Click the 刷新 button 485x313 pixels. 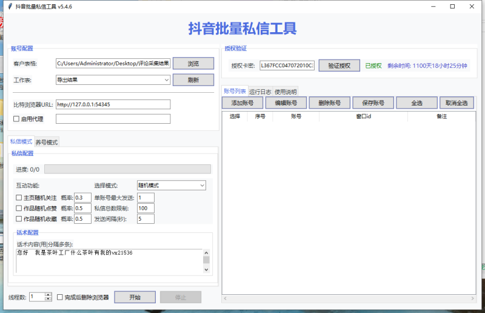[193, 80]
